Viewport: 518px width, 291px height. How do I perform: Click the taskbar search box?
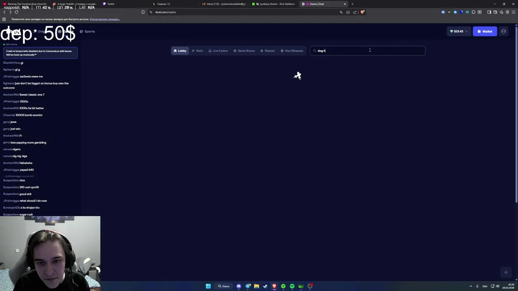[x=224, y=286]
